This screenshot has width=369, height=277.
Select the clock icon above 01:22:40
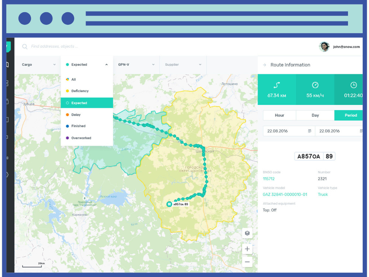(x=353, y=85)
